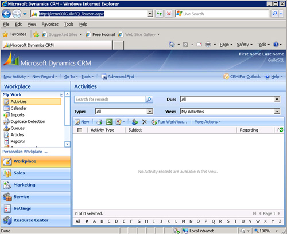Click in Search for records field

pyautogui.click(x=110, y=100)
